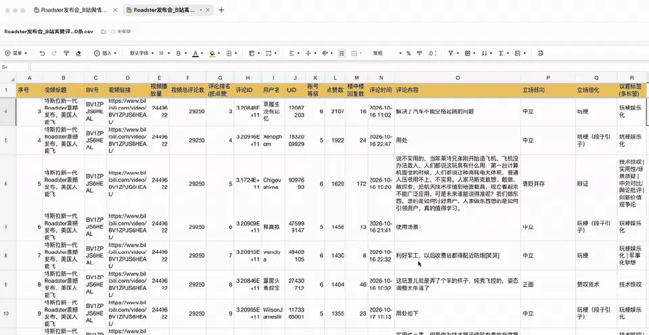Expand the sort dropdown arrow
Viewport: 649px width, 335px height.
click(491, 53)
